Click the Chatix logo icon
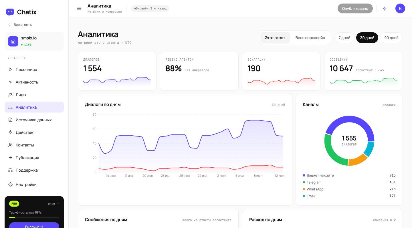 [10, 12]
